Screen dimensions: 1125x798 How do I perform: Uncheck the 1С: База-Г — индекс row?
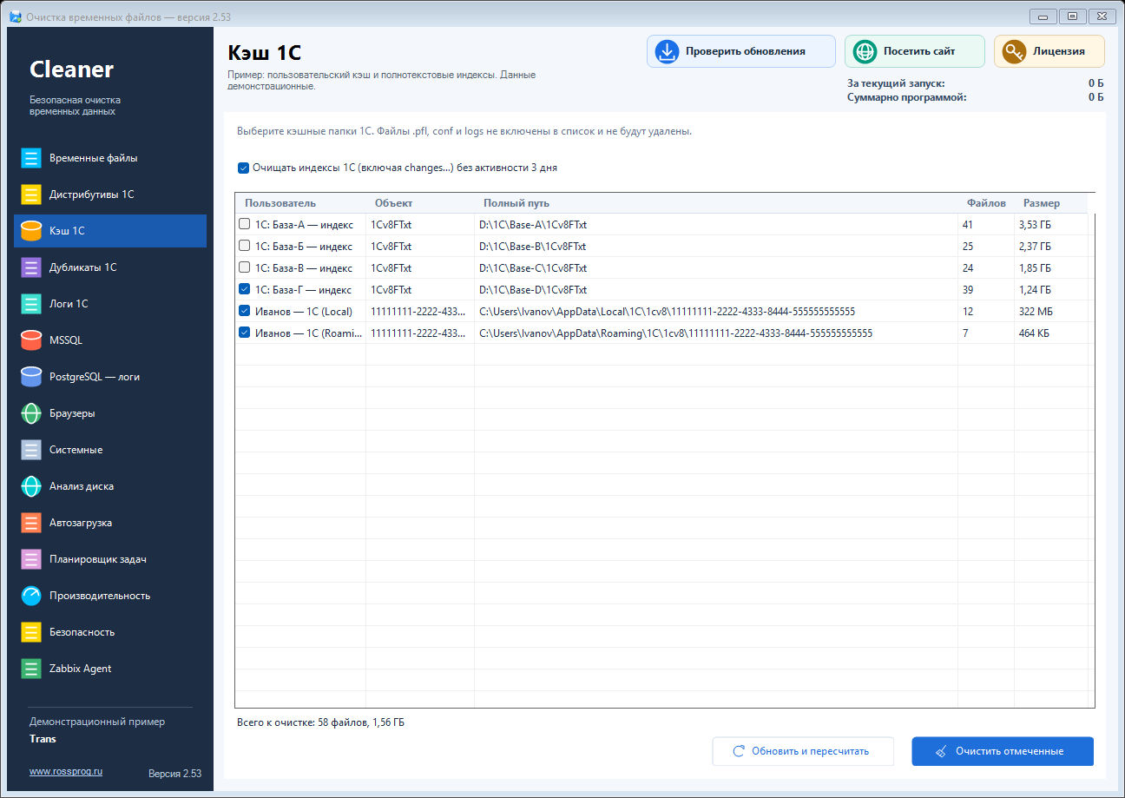coord(245,289)
